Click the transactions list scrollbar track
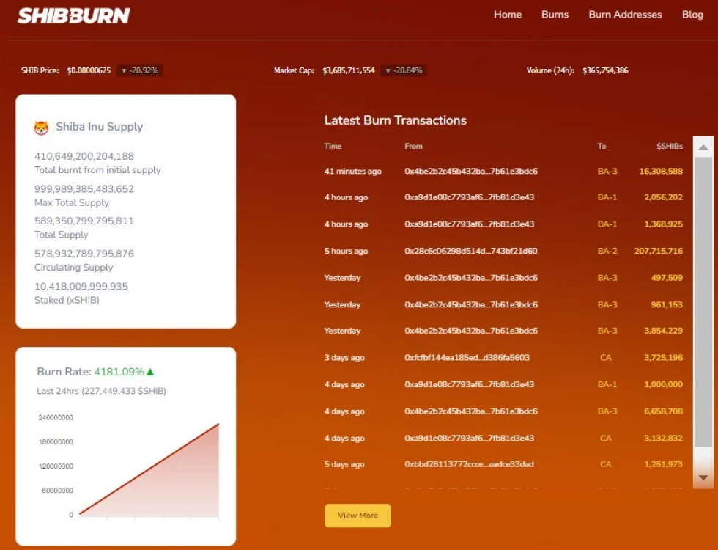Image resolution: width=718 pixels, height=550 pixels. point(703,308)
